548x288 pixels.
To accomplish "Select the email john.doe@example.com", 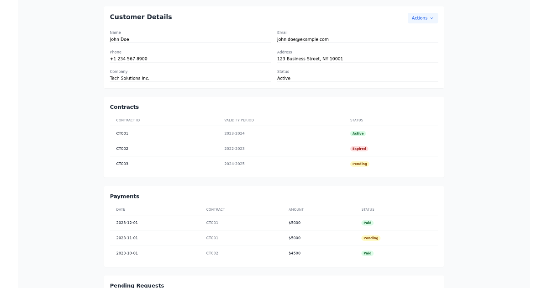I will coord(303,39).
